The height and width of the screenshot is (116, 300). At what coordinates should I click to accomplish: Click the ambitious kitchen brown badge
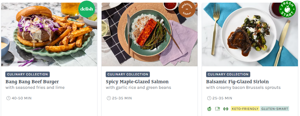pyautogui.click(x=187, y=9)
